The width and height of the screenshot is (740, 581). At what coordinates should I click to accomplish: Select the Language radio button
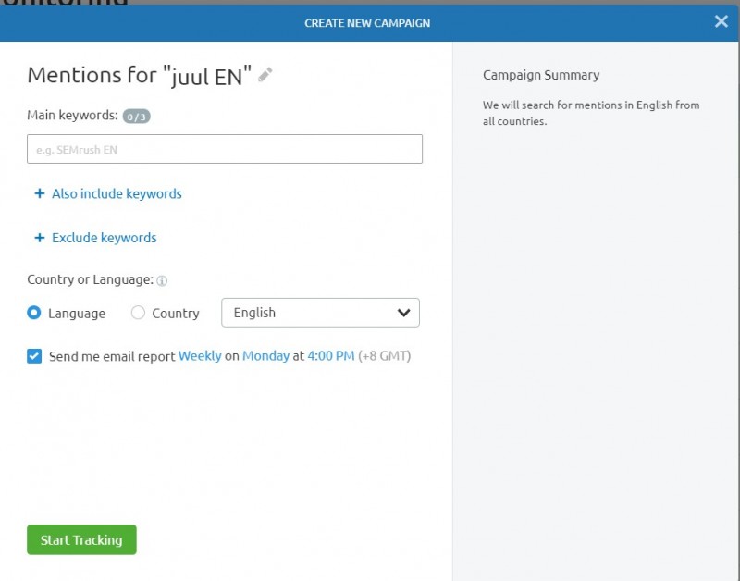(34, 313)
